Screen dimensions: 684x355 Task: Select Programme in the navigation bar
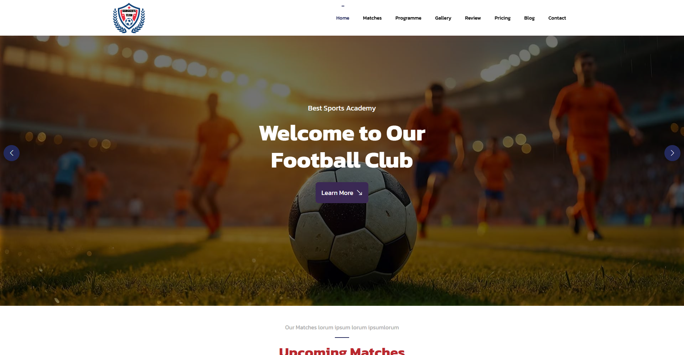tap(408, 18)
